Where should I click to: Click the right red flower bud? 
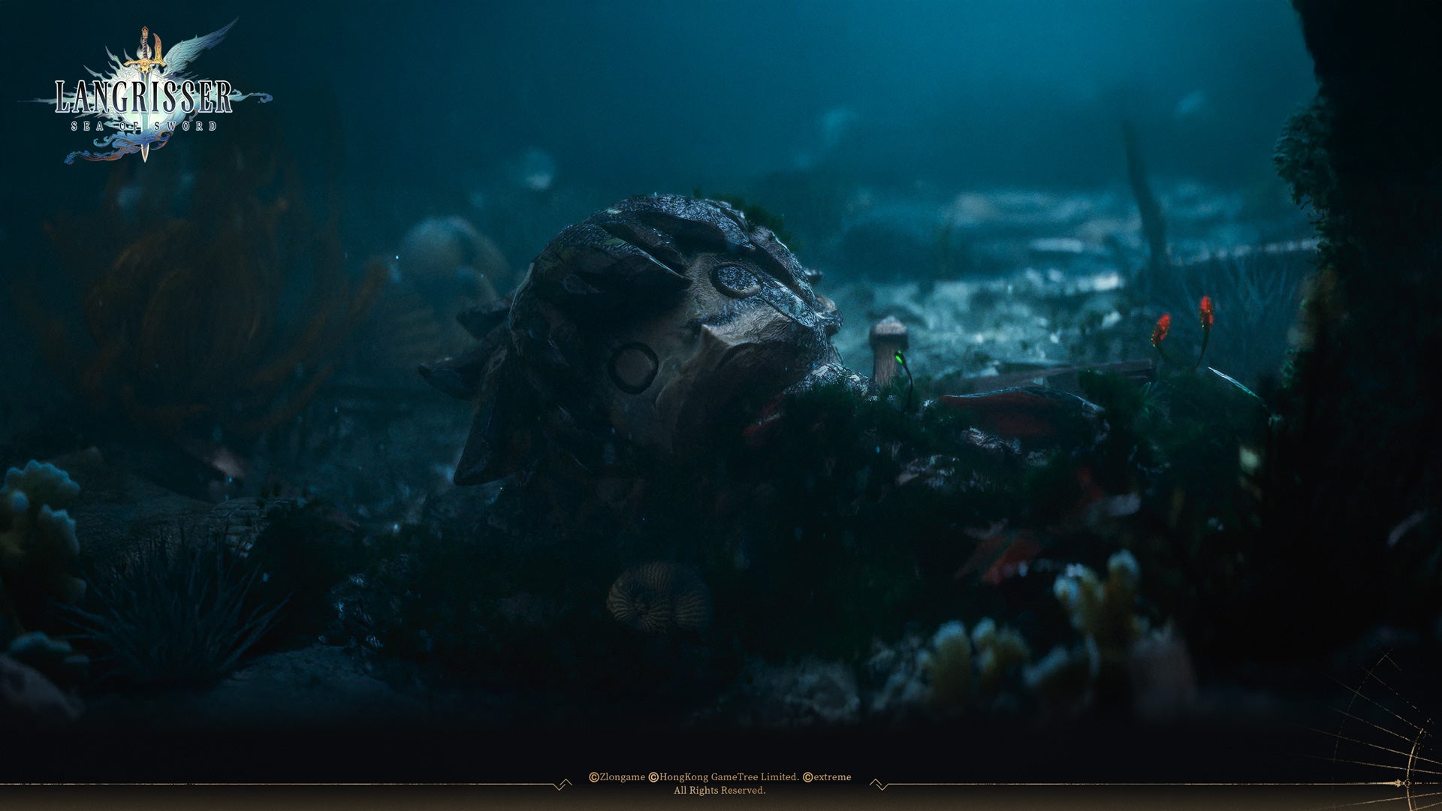[1206, 311]
